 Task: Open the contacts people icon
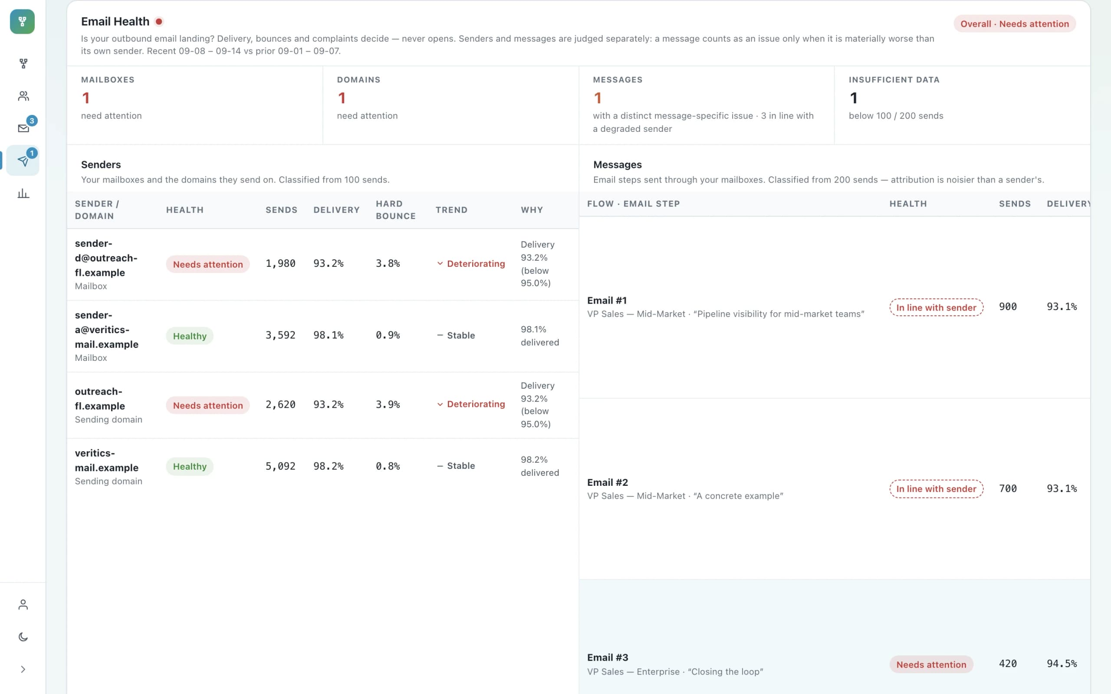(23, 96)
